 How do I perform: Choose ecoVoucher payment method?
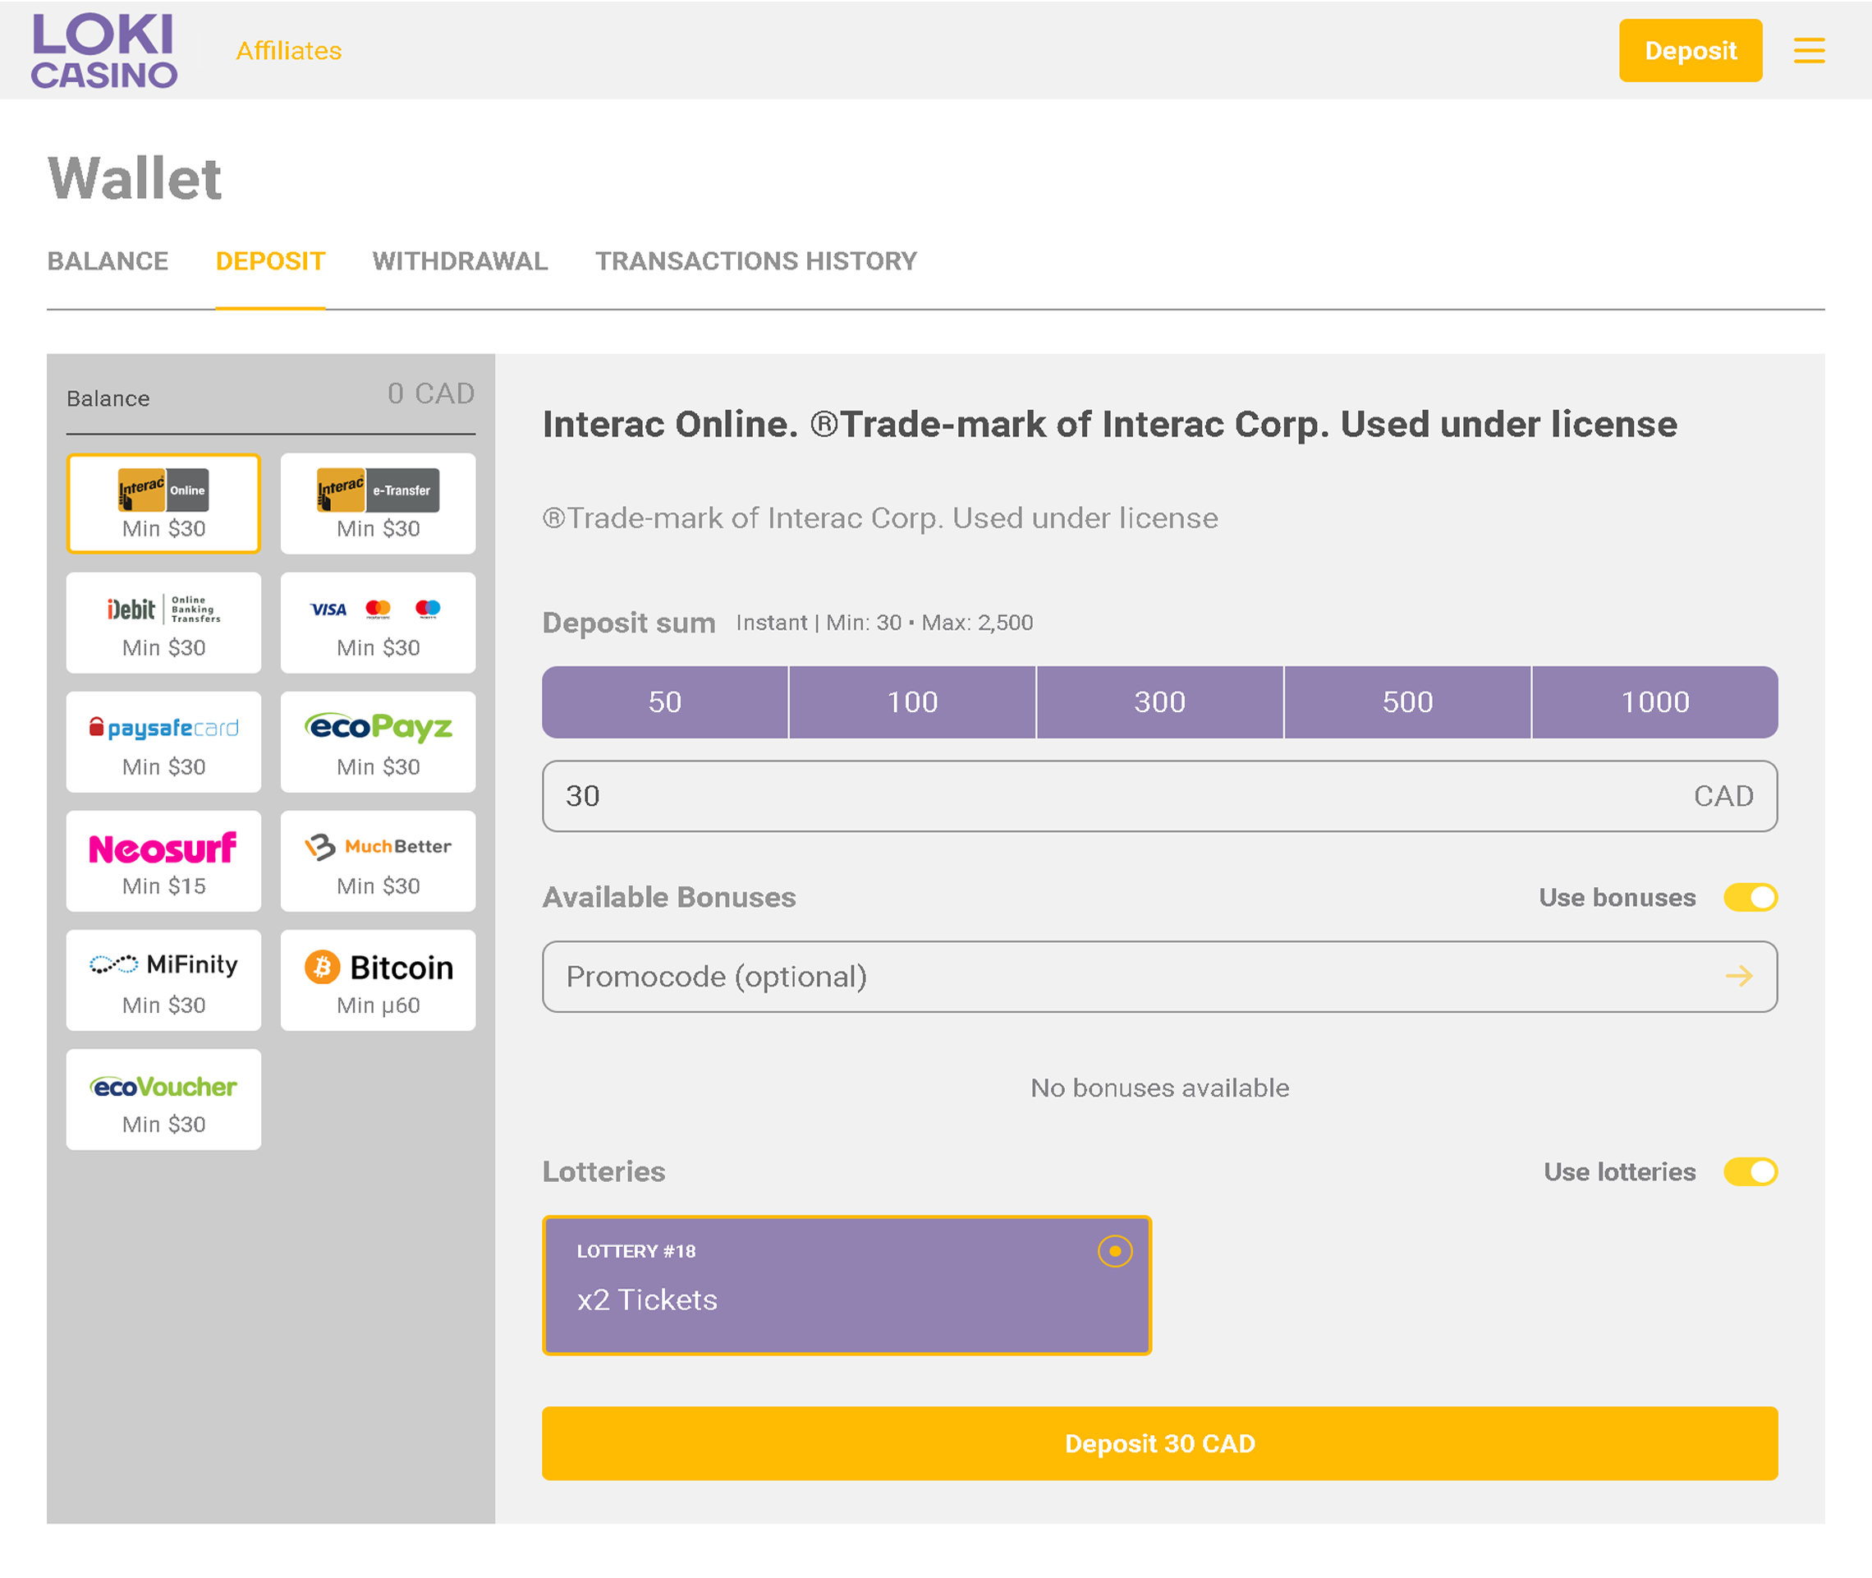tap(163, 1099)
